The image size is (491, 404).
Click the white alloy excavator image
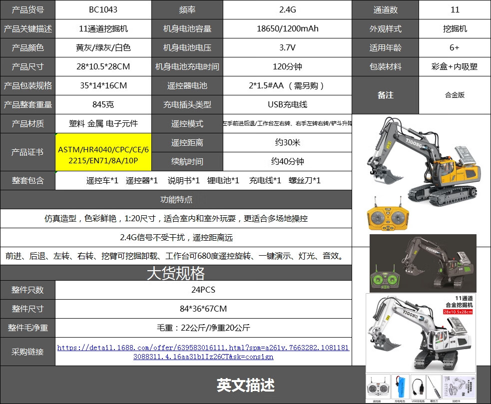point(421,333)
